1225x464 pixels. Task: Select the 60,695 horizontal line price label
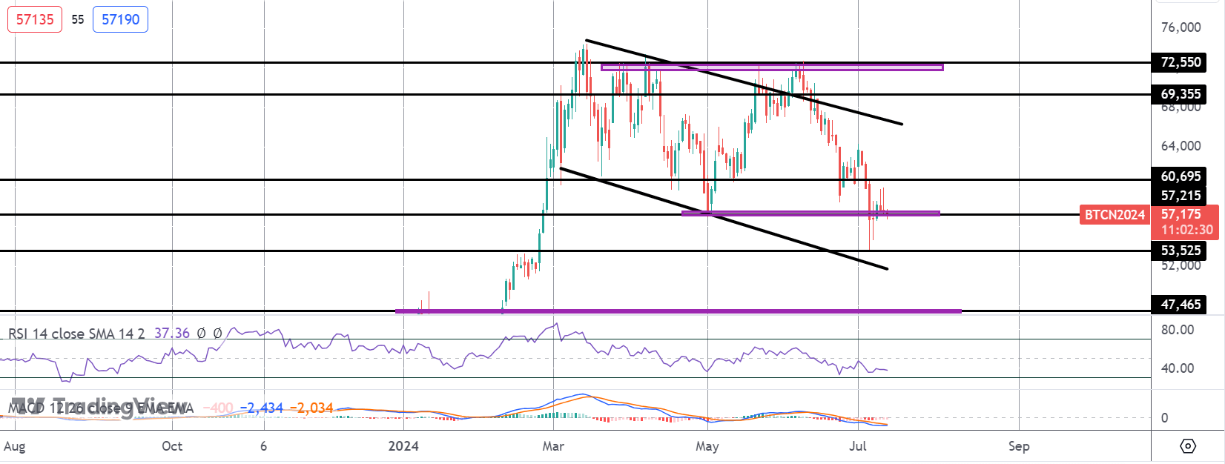click(1181, 176)
